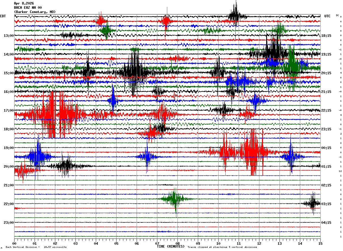Click minute tick "15" on bottom axis

point(320,243)
